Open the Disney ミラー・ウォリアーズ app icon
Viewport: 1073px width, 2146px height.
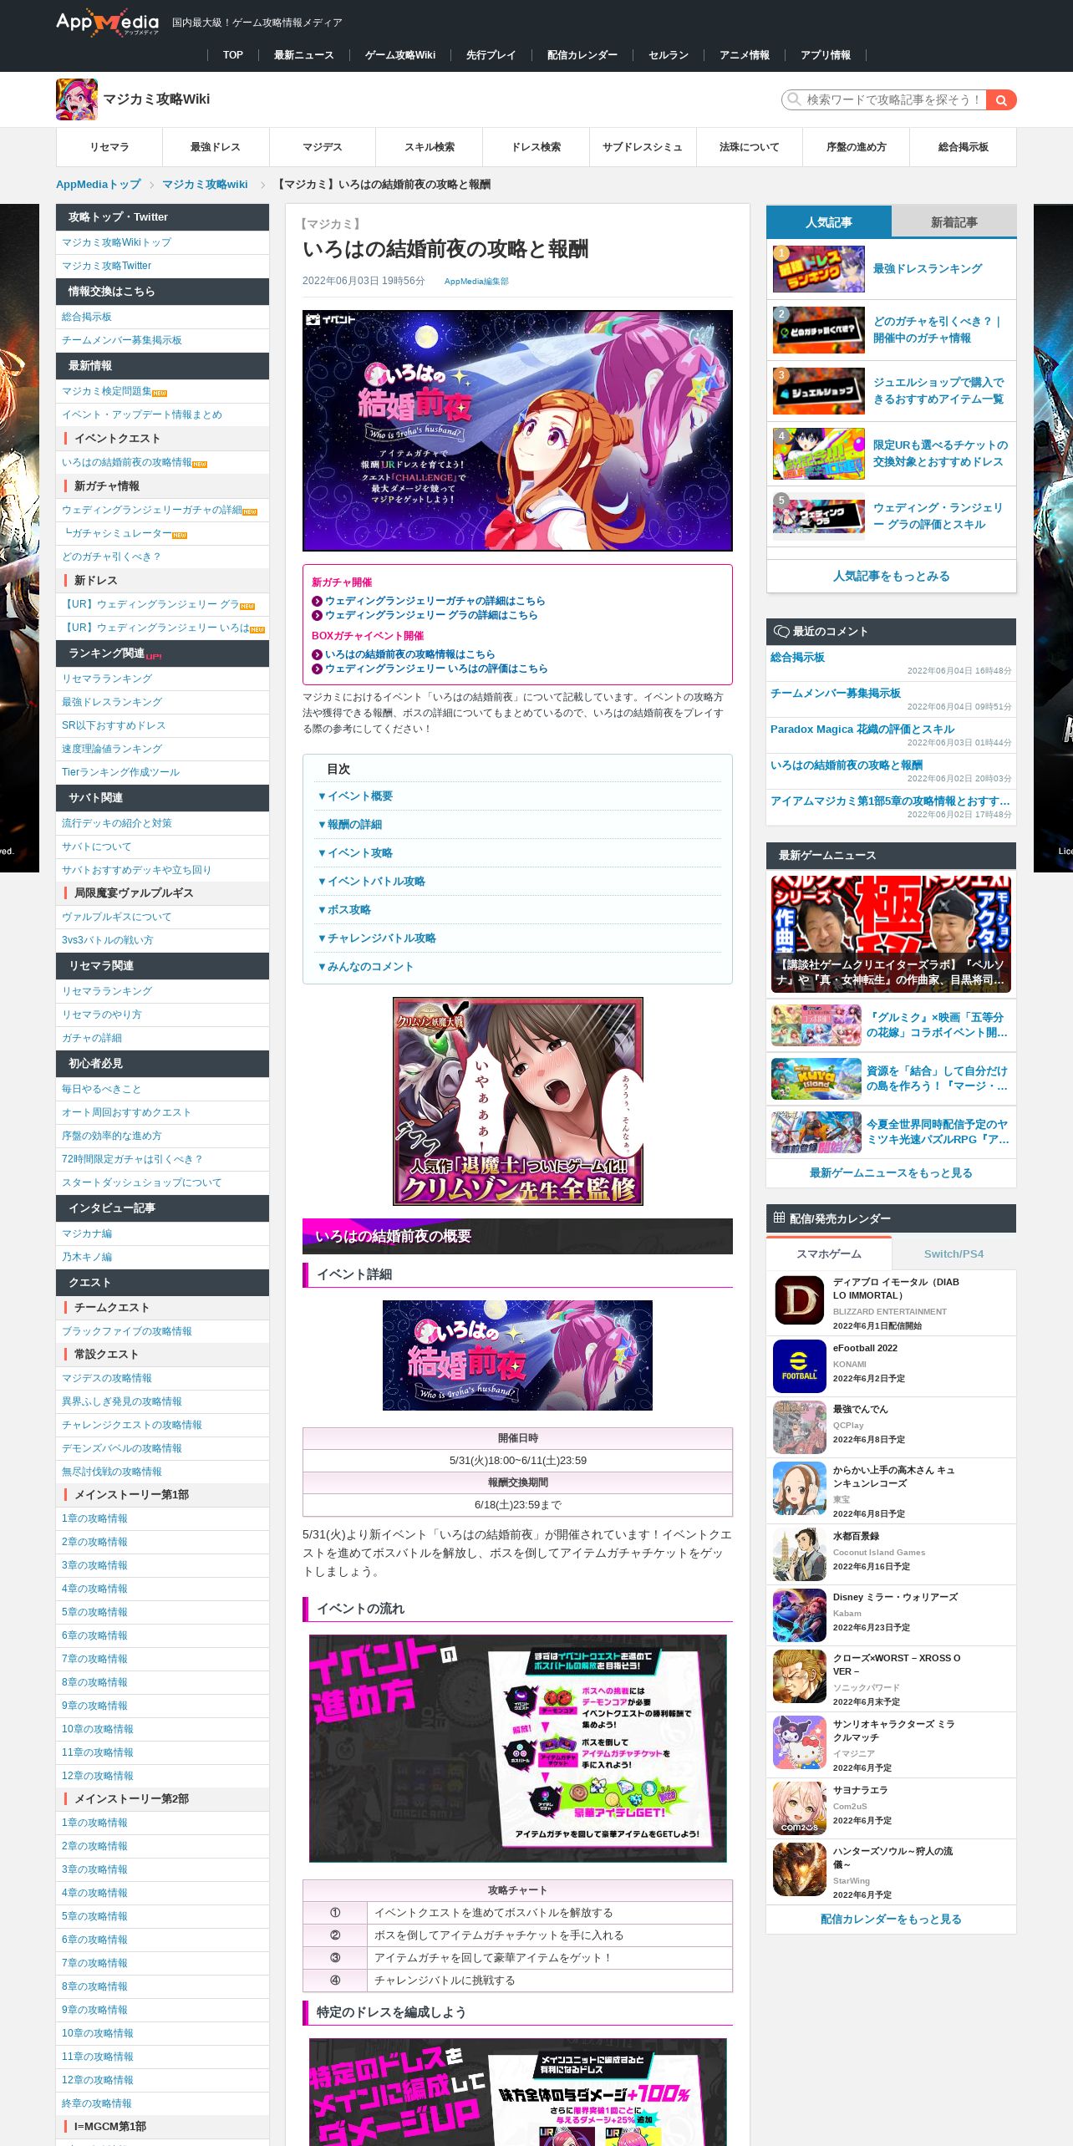point(799,1615)
